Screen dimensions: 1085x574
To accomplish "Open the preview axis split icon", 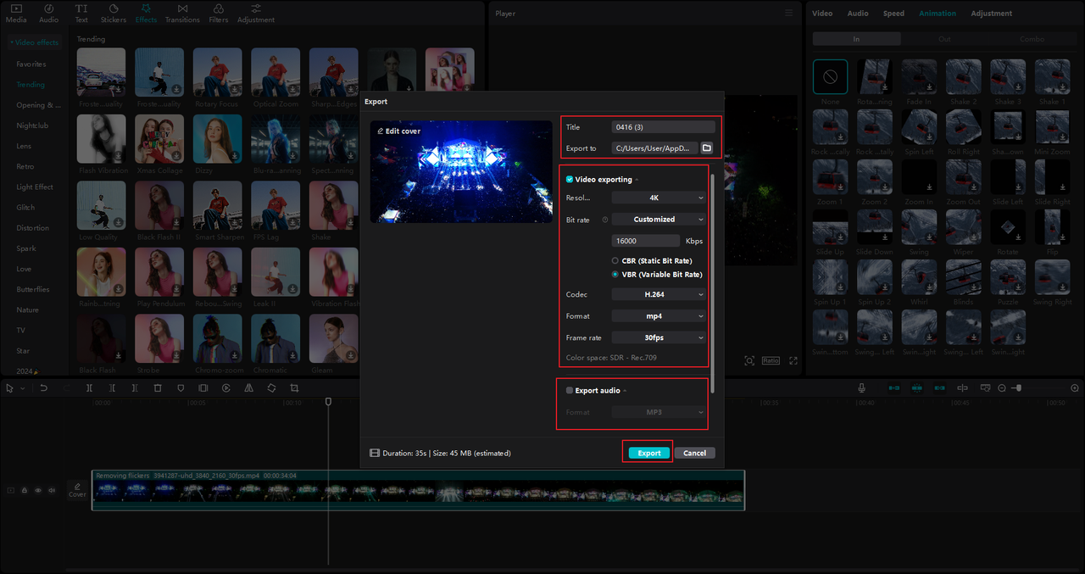I will coord(962,387).
